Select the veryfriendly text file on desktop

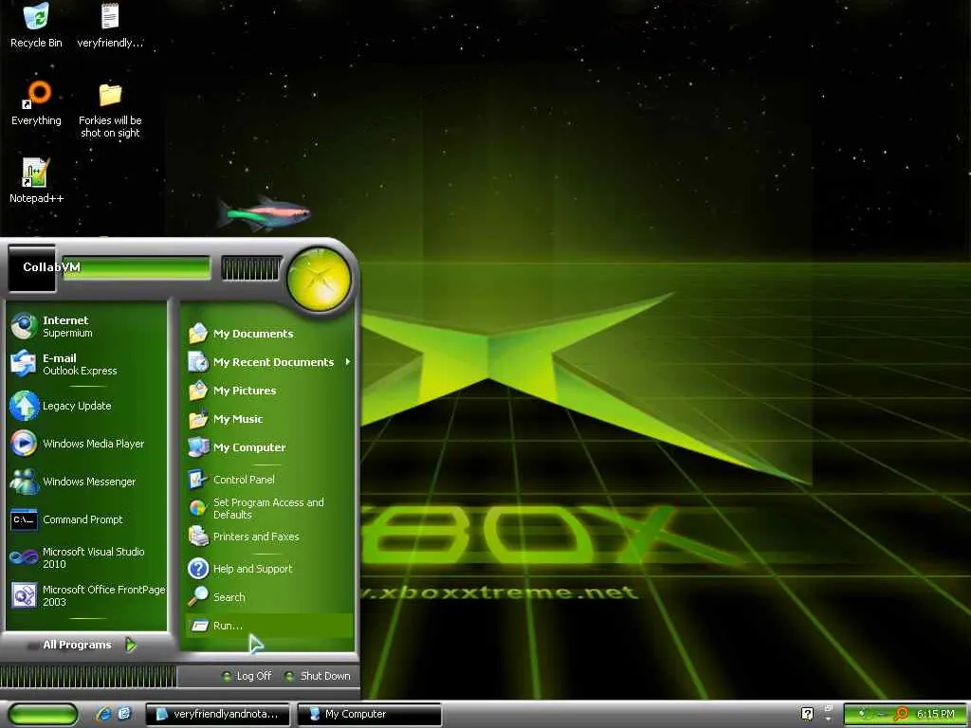[110, 25]
